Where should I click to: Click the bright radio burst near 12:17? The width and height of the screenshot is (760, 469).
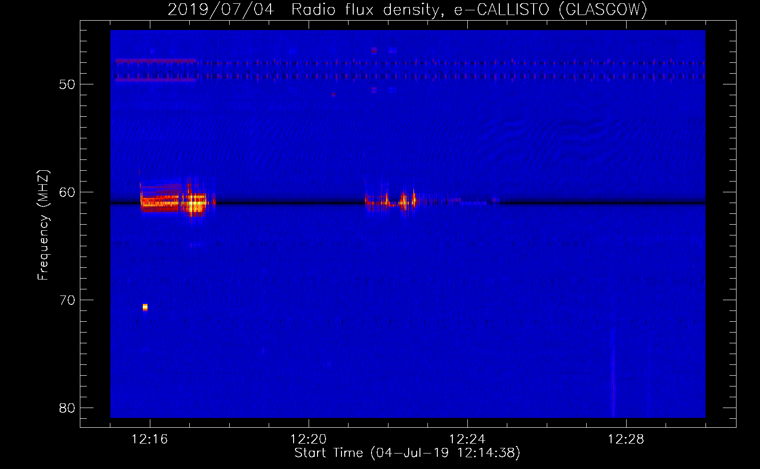(x=178, y=199)
